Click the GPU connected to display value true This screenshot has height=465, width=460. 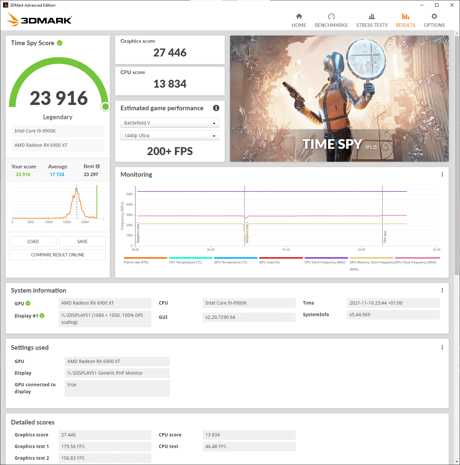tap(117, 388)
